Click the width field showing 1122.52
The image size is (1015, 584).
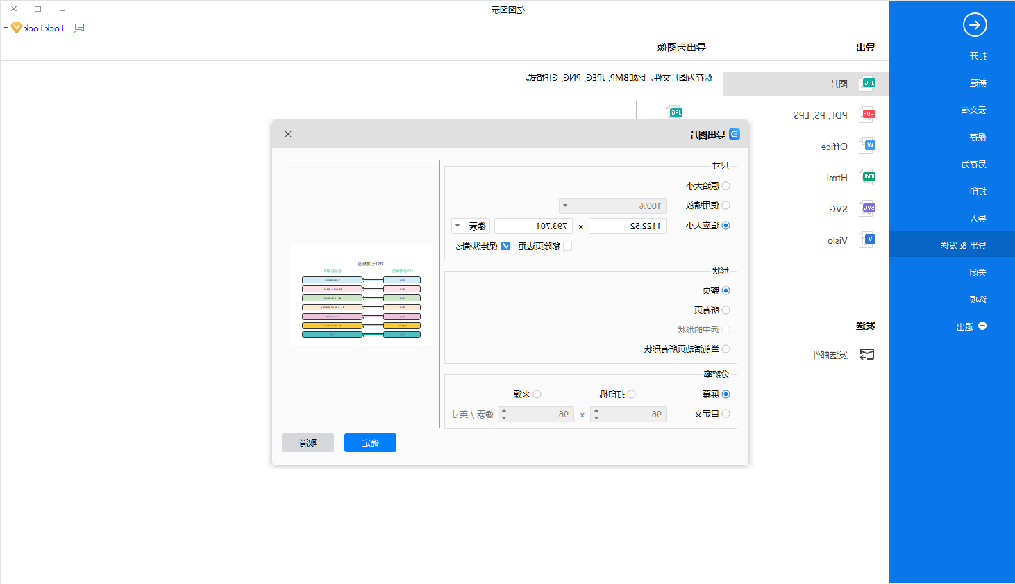[x=628, y=226]
